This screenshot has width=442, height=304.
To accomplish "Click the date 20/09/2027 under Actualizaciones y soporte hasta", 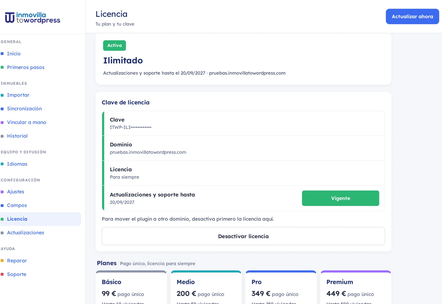I will tap(122, 202).
